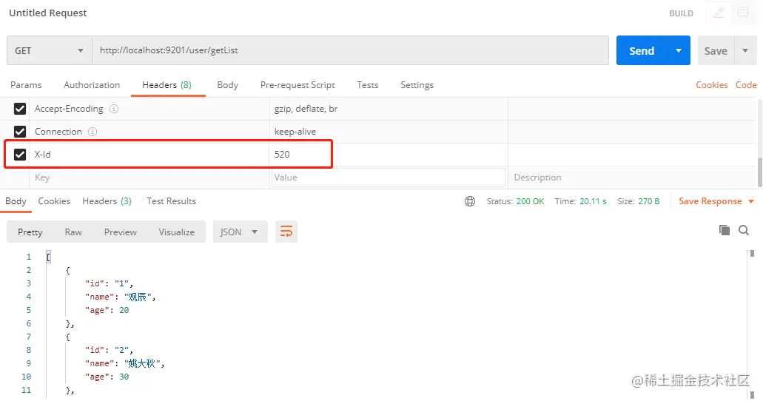Image resolution: width=763 pixels, height=401 pixels.
Task: Click the Save button
Action: click(x=716, y=50)
